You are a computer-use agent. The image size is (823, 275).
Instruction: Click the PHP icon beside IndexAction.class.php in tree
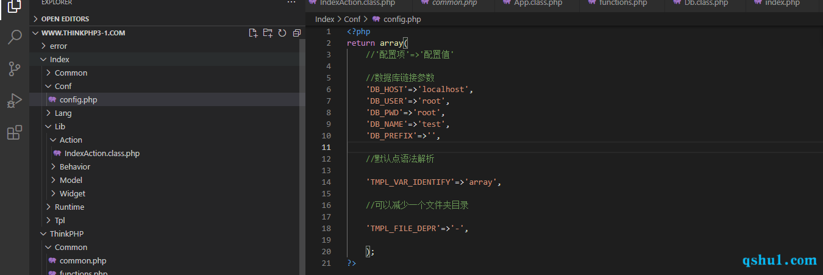pos(57,153)
